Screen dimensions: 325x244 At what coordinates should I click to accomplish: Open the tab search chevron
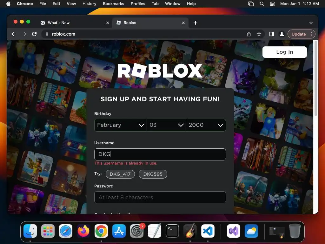(x=311, y=23)
